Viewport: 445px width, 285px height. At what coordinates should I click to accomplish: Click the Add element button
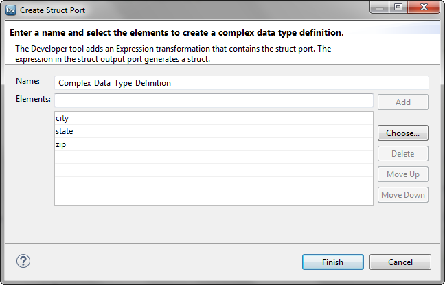(402, 102)
